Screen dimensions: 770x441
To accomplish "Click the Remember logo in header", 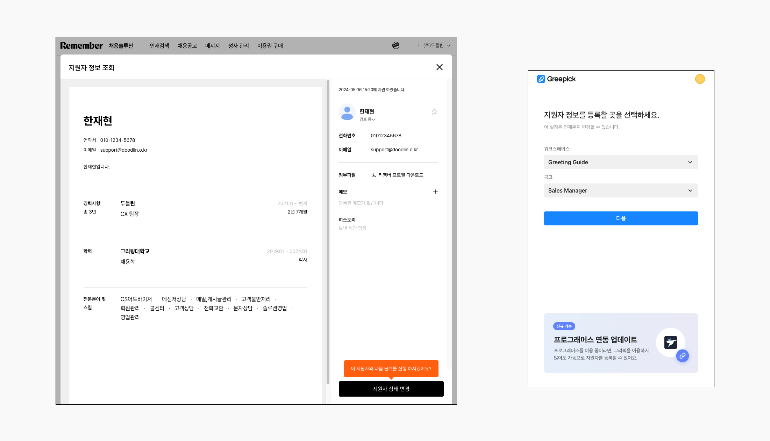I will coord(81,45).
